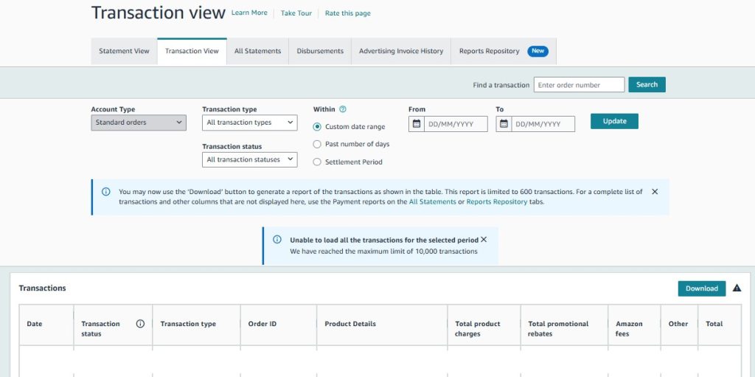Click the help icon next to Within
Image resolution: width=755 pixels, height=377 pixels.
(x=343, y=109)
